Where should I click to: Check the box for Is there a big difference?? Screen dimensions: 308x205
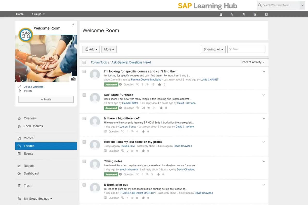click(84, 118)
